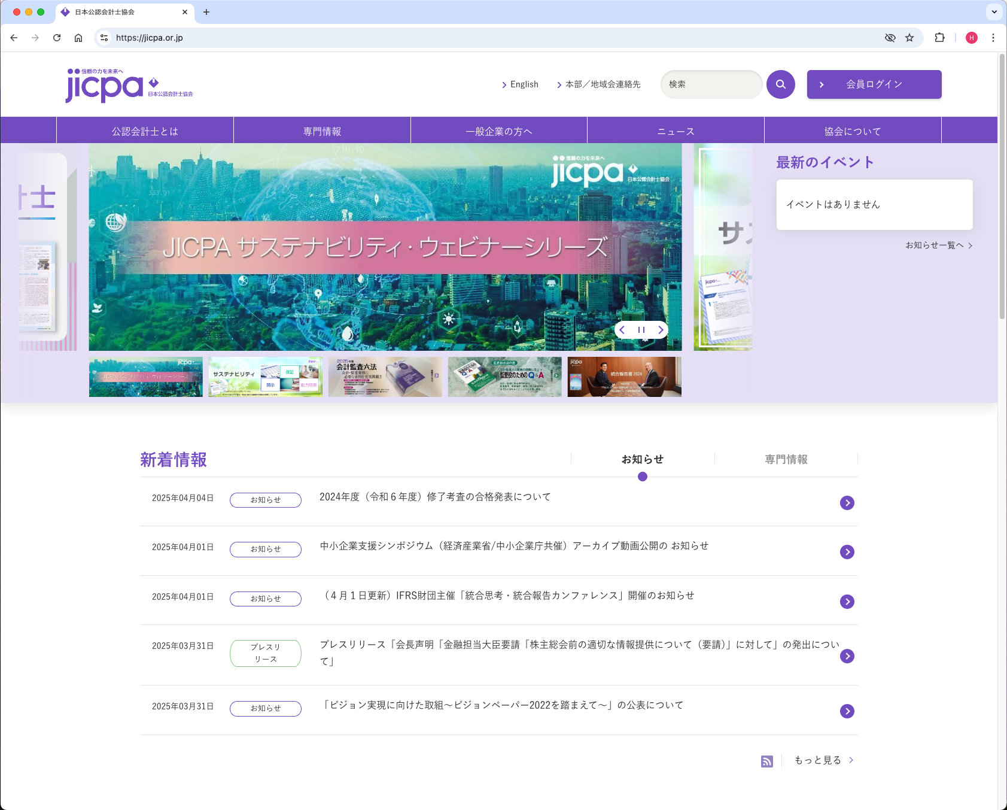Open the ニュース navigation menu
The width and height of the screenshot is (1007, 810).
pos(676,131)
